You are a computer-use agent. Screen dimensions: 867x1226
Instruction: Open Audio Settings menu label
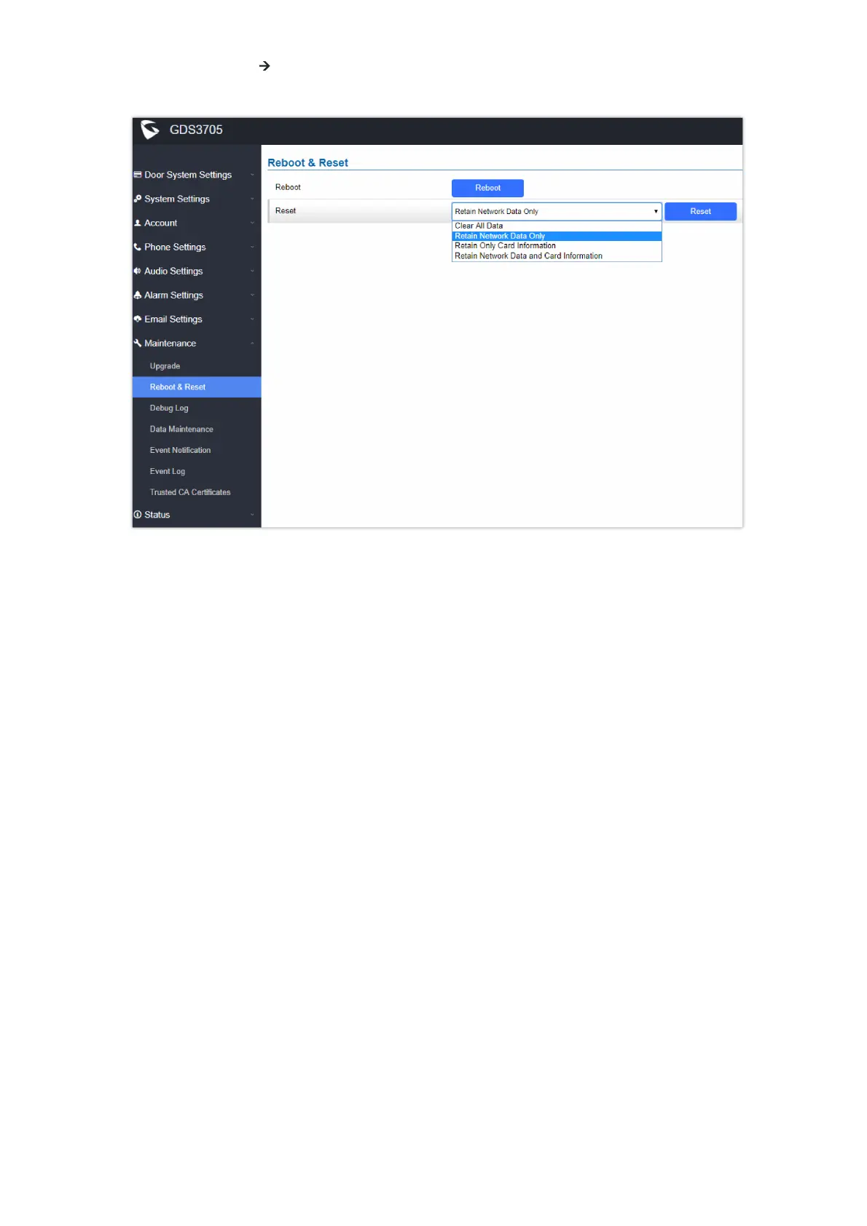173,271
